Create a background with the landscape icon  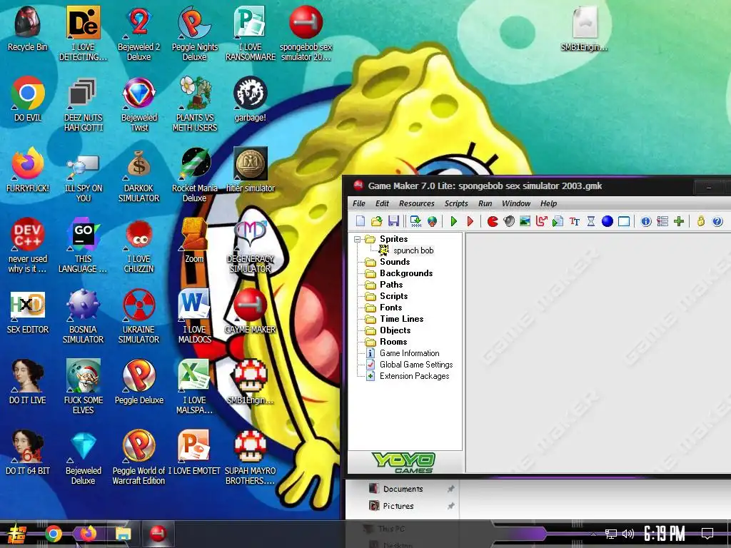525,221
